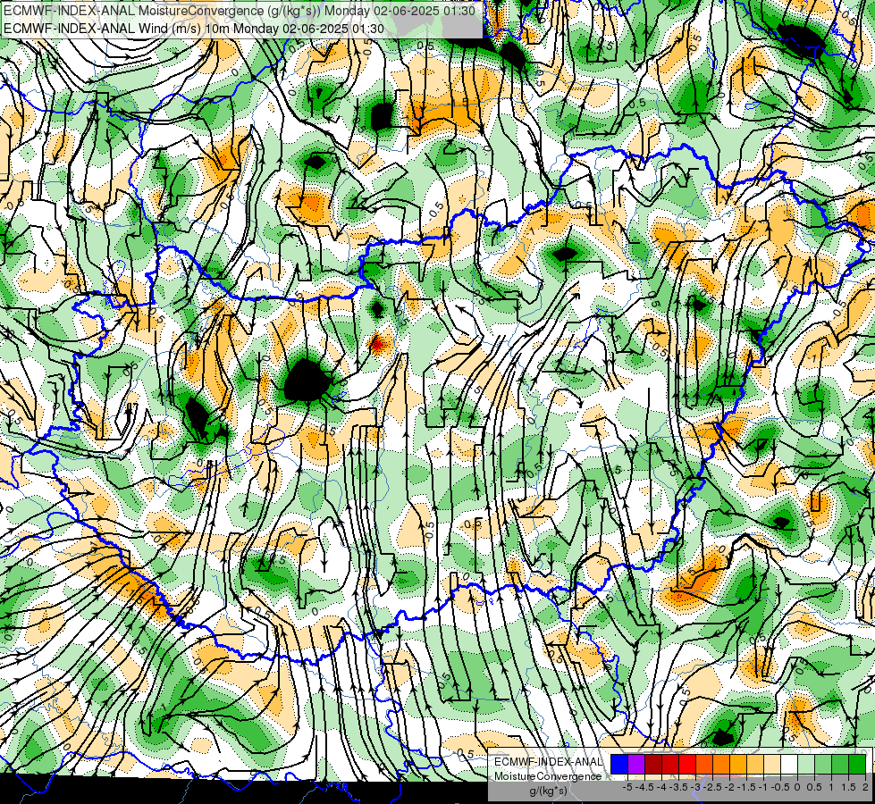Click the g/(kg*s) unit label in the legend
This screenshot has width=875, height=804.
pos(549,791)
